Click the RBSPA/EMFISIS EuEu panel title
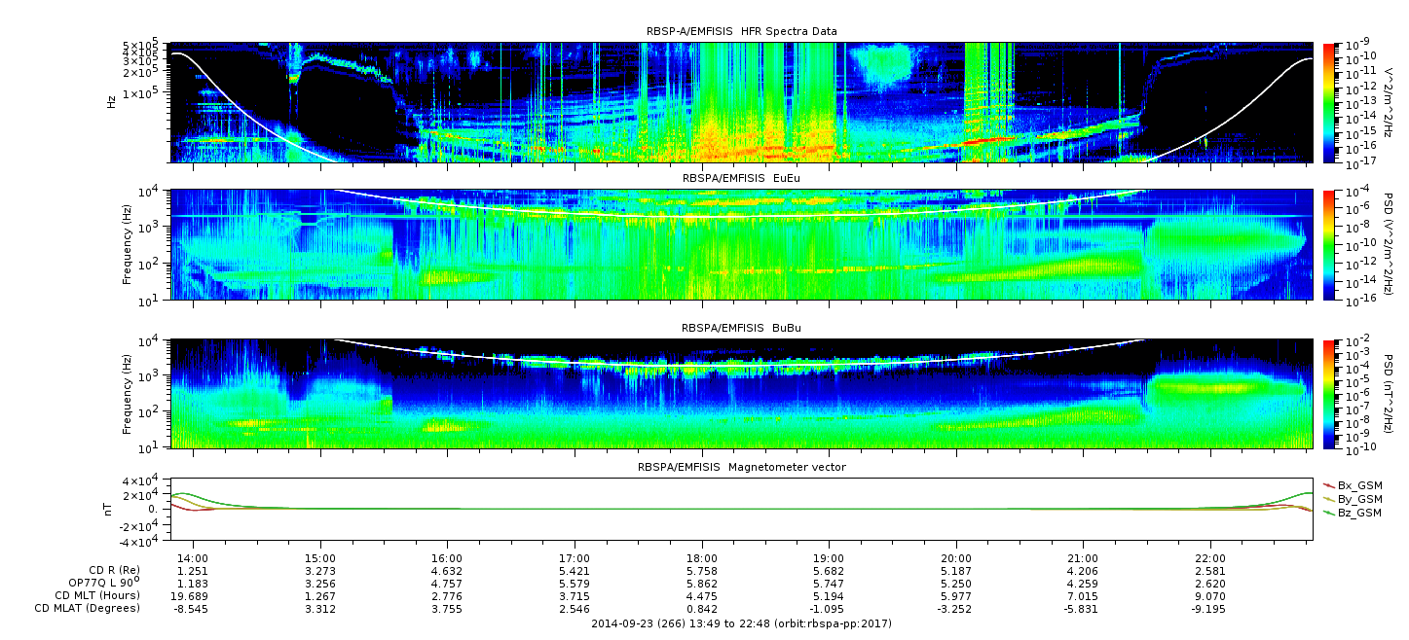This screenshot has height=640, width=1409. point(741,180)
